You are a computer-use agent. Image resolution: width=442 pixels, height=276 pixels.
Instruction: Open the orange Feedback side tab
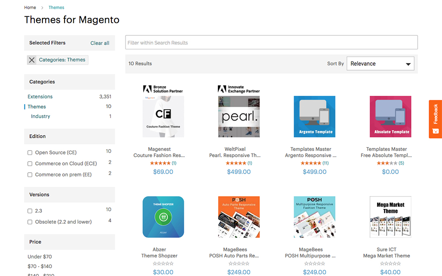[435, 119]
